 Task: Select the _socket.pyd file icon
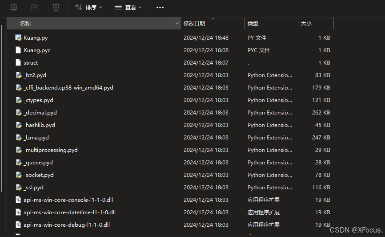tap(19, 175)
